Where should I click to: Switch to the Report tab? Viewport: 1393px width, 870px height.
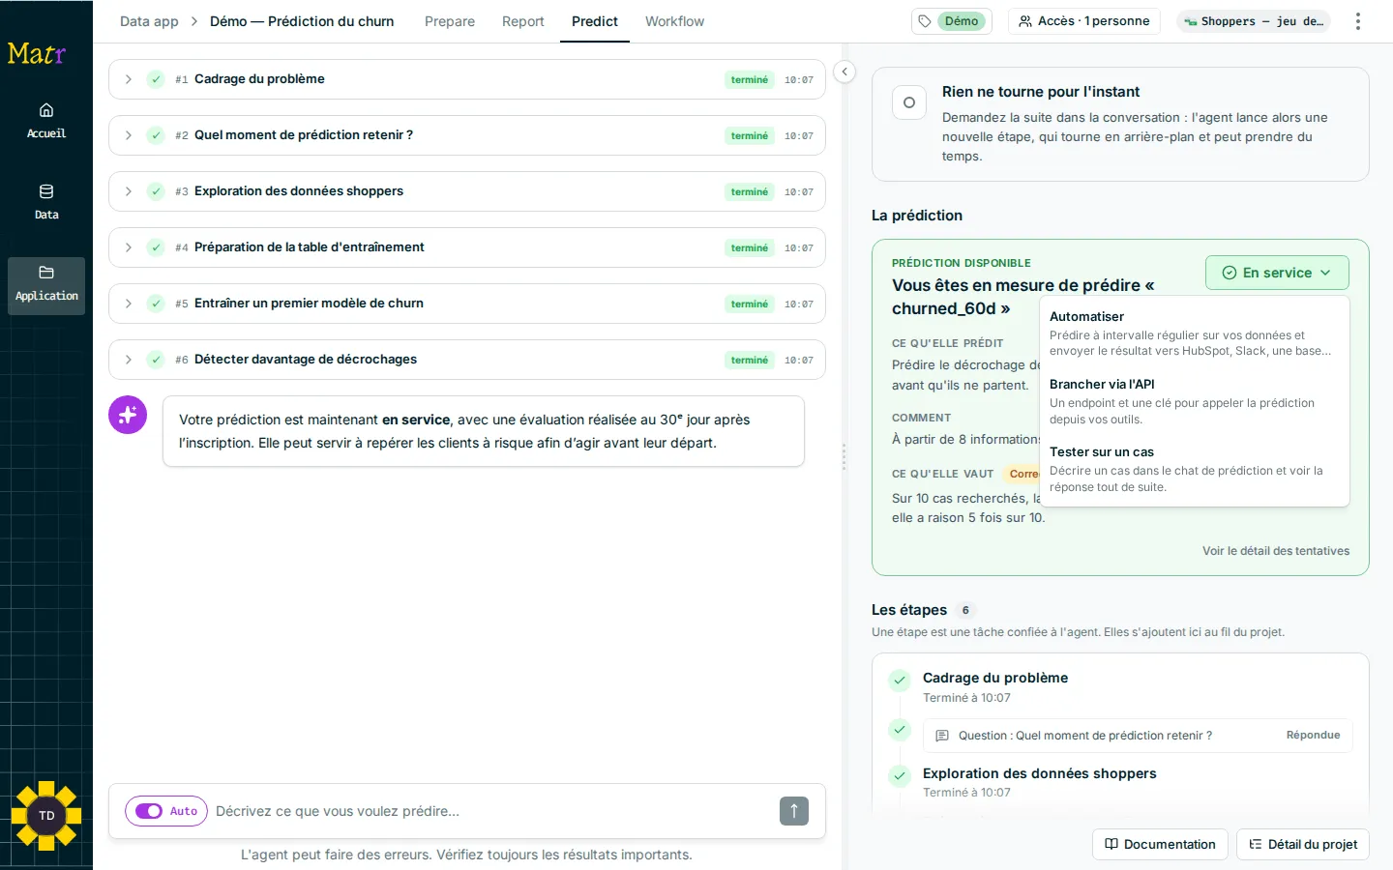tap(523, 21)
